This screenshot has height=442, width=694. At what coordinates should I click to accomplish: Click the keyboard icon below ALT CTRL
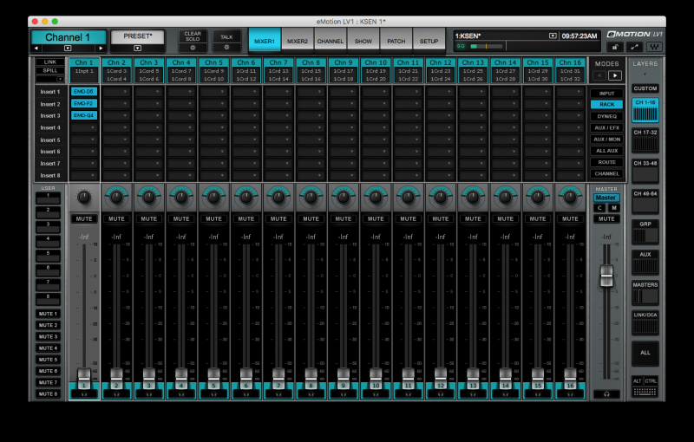(645, 392)
